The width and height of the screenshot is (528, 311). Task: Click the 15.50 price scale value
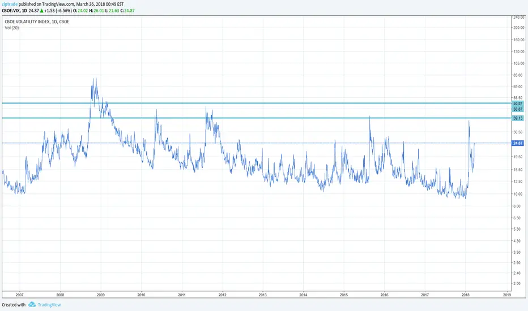tap(518, 170)
